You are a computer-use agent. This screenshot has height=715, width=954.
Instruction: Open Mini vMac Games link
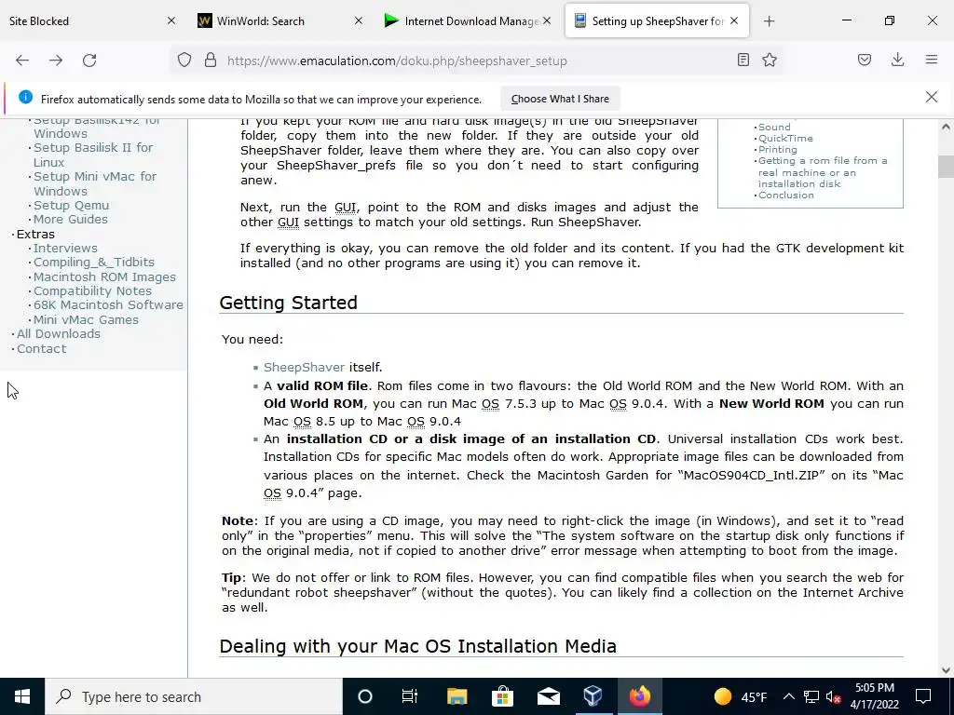[86, 319]
